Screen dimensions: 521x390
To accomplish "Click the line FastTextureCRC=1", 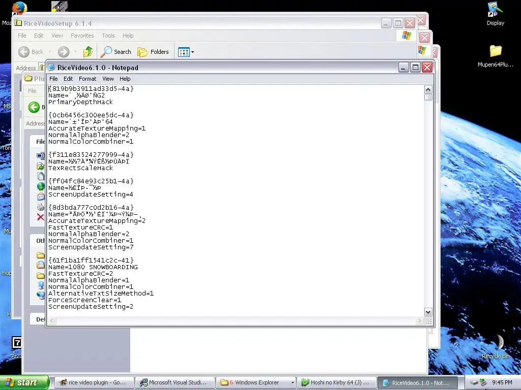I will point(80,227).
